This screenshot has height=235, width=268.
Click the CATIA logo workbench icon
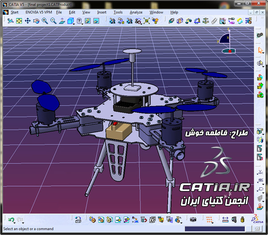click(x=258, y=218)
